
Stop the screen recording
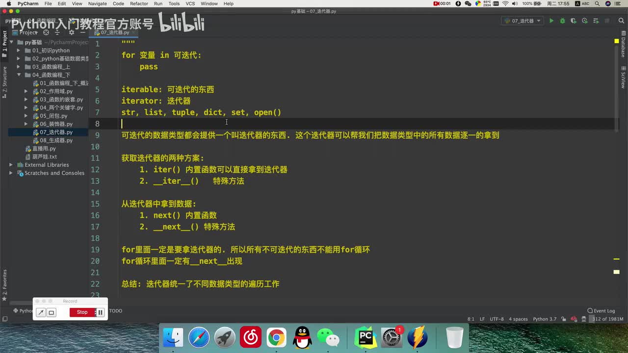coord(82,312)
